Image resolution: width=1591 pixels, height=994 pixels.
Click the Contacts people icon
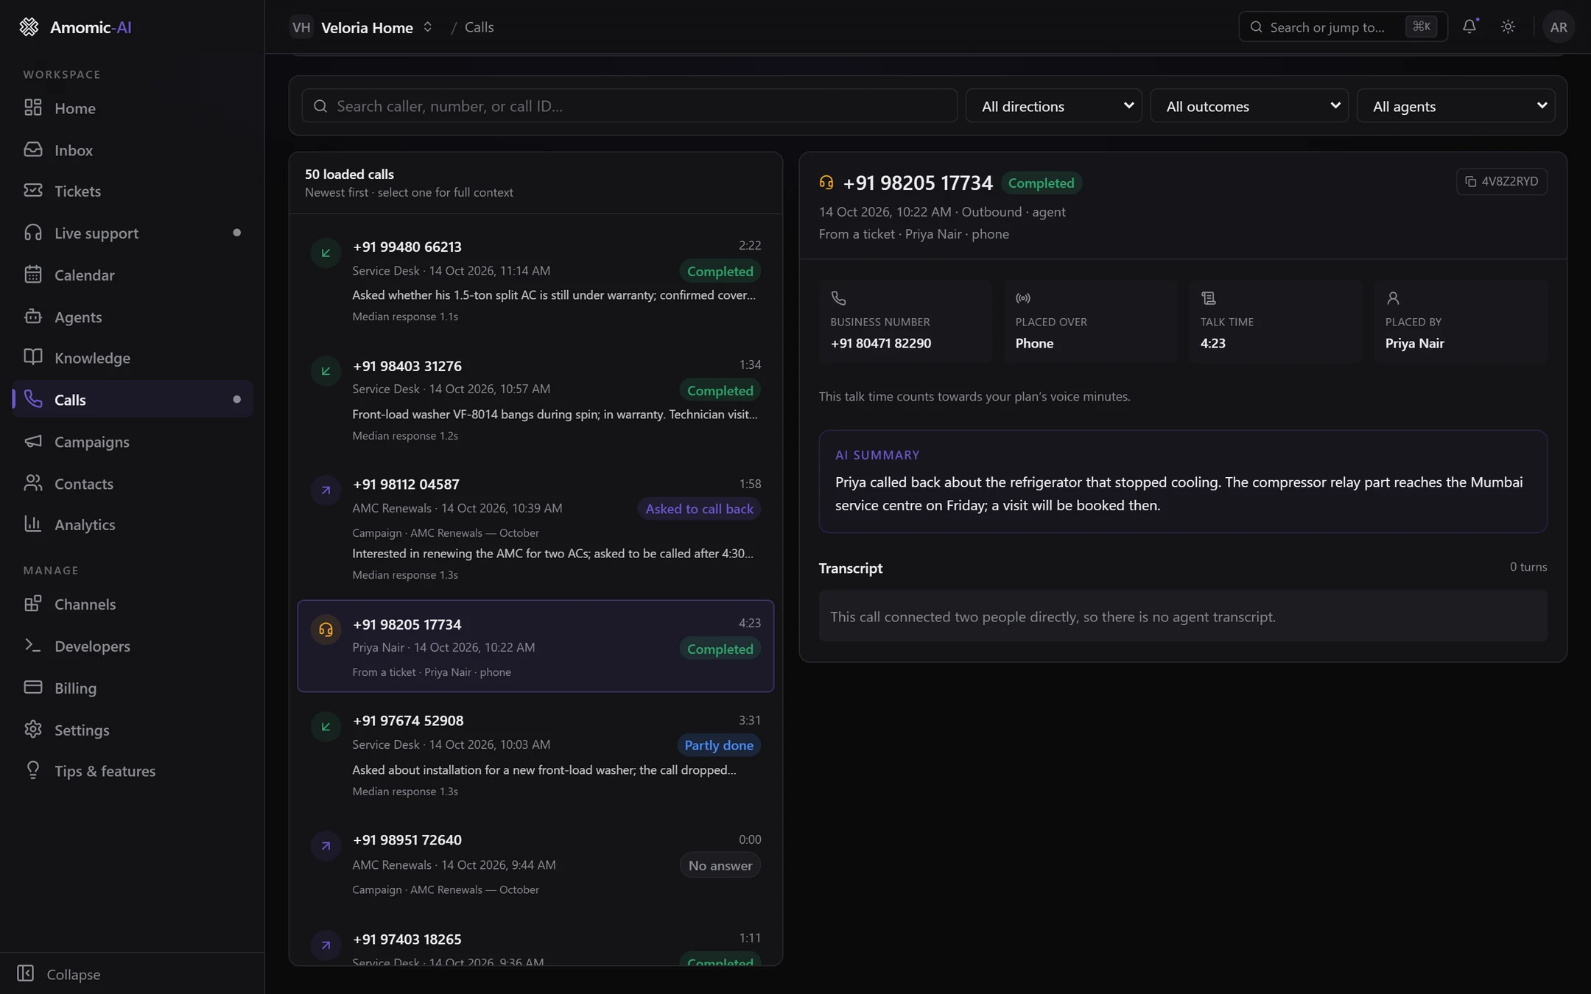click(x=32, y=483)
